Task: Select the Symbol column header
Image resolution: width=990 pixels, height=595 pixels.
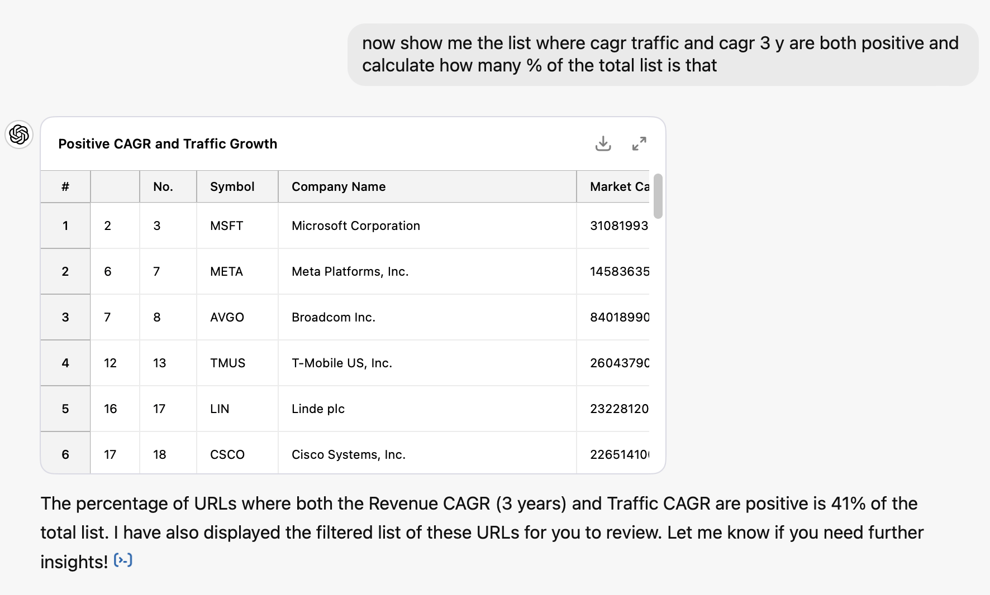Action: [232, 186]
